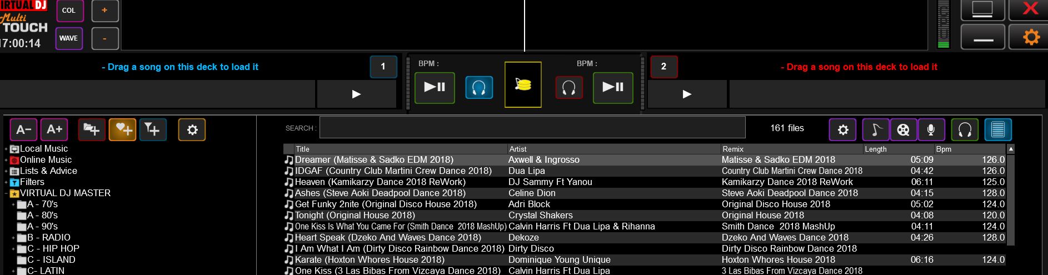This screenshot has height=275, width=1048.
Task: Sort the list by Artist column
Action: click(613, 149)
